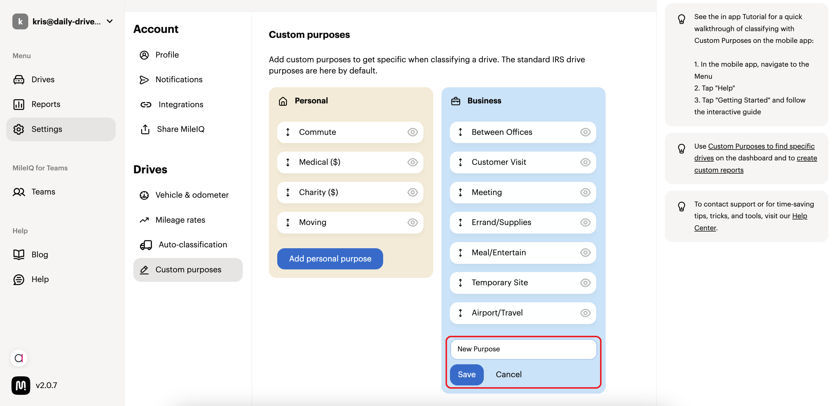The height and width of the screenshot is (406, 834).
Task: Save the new business purpose
Action: tap(466, 375)
